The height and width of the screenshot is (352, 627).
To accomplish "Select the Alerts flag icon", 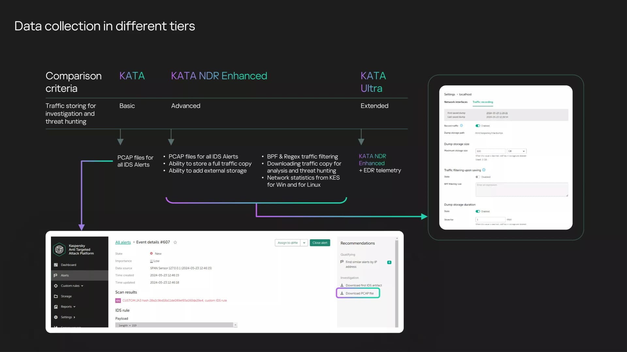I will (56, 275).
